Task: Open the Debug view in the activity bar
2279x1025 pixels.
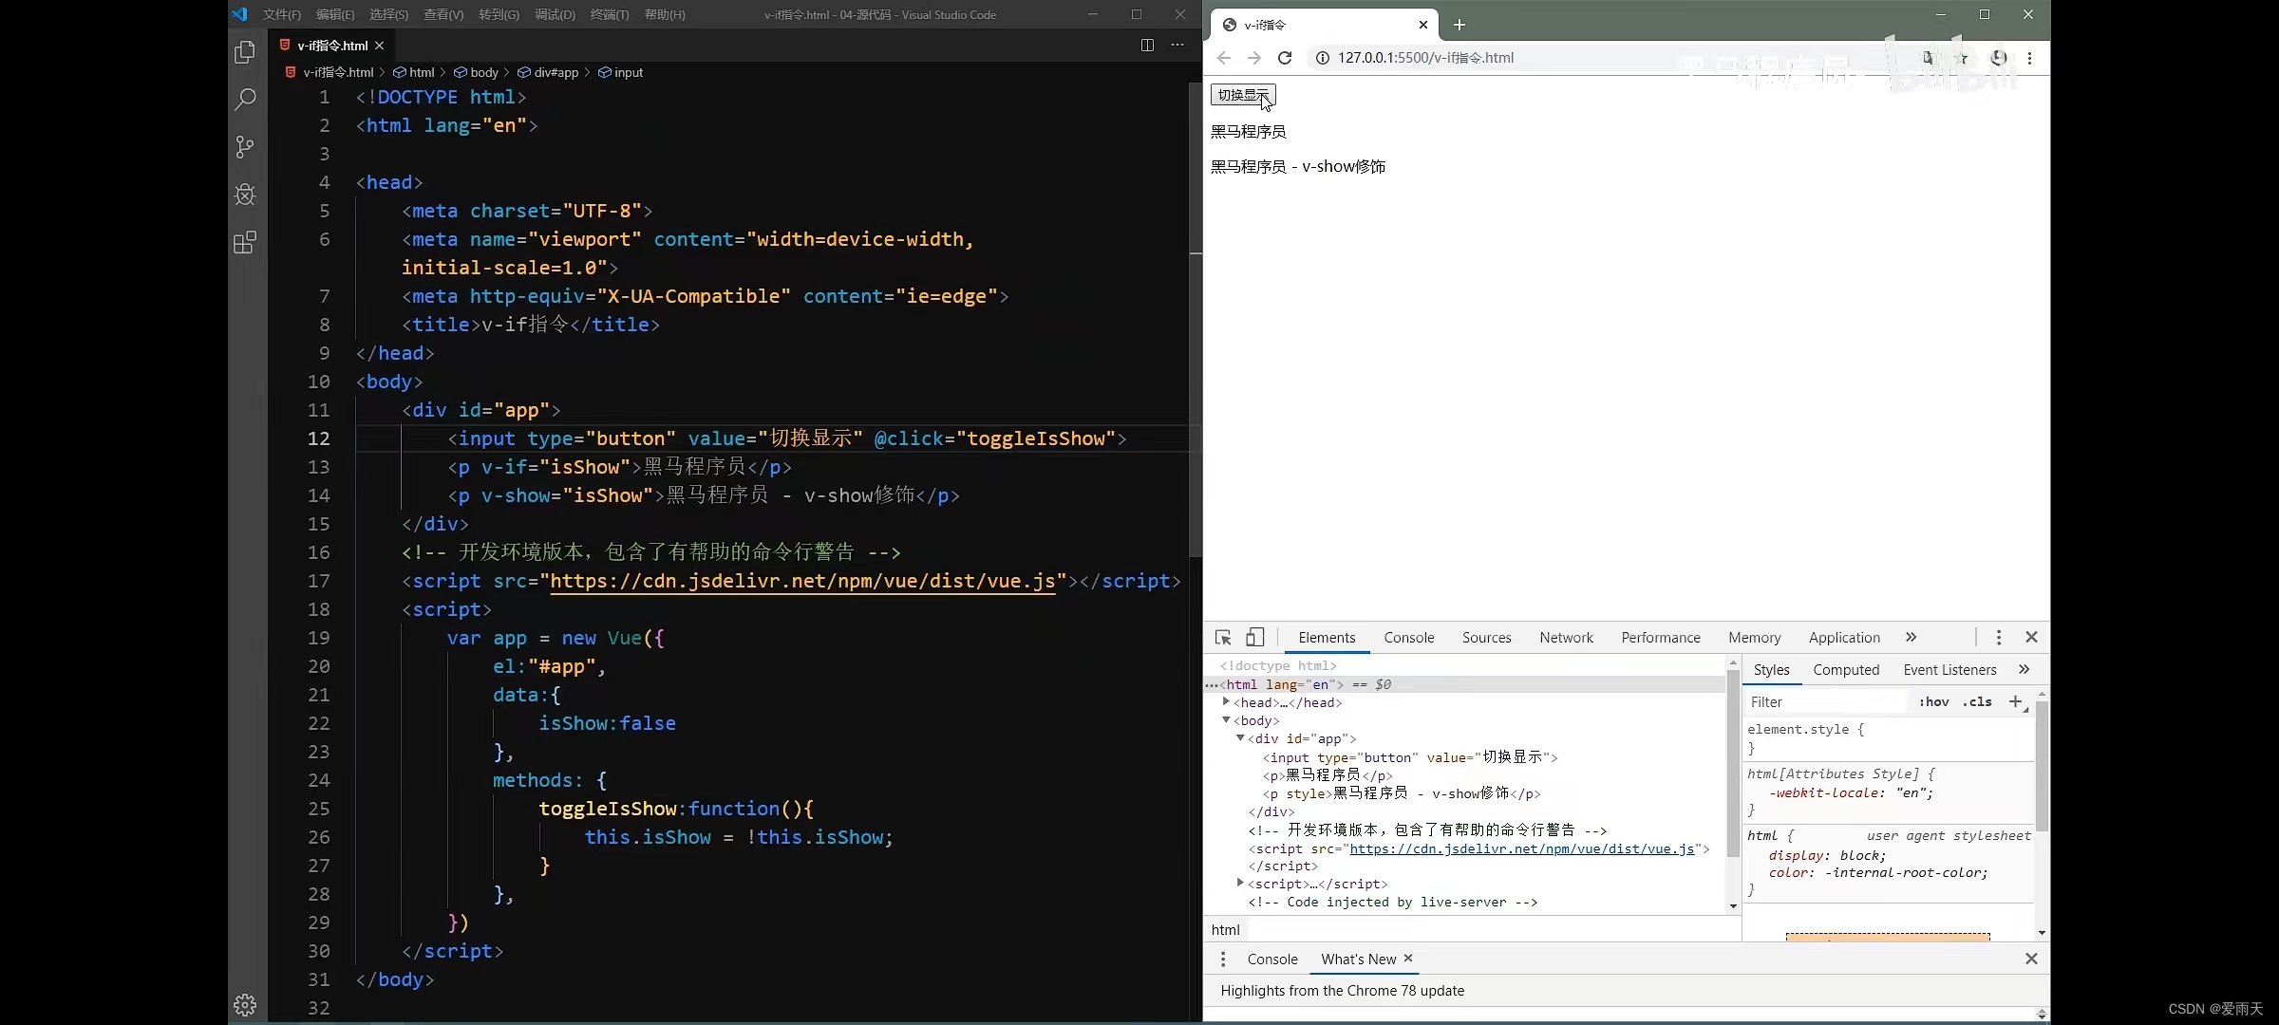Action: [245, 195]
